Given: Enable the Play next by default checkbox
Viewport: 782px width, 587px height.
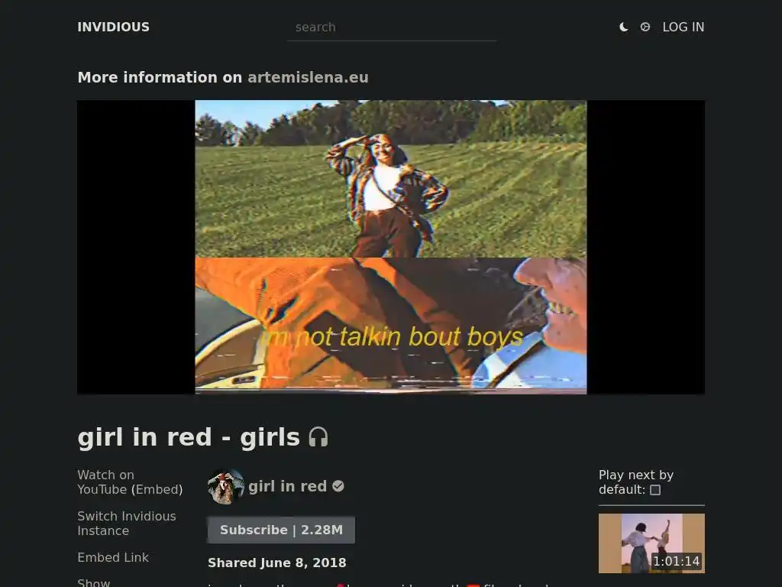Looking at the screenshot, I should pyautogui.click(x=655, y=490).
